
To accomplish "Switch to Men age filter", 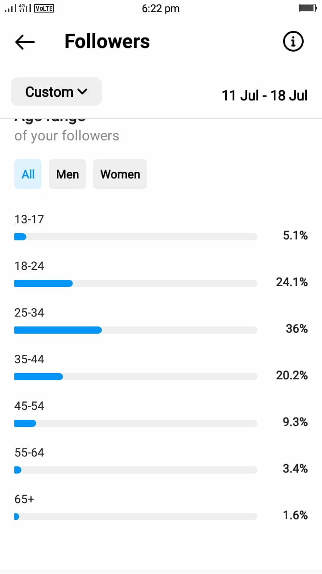I will 67,174.
